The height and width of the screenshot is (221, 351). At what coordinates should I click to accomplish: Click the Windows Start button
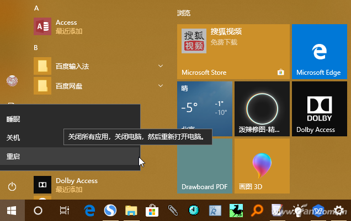pyautogui.click(x=12, y=211)
